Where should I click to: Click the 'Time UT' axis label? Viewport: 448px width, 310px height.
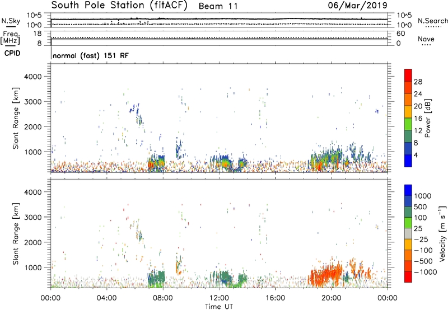pos(219,307)
